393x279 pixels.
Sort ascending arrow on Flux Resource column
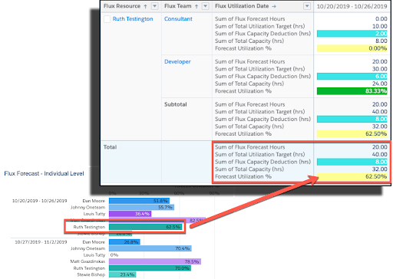145,6
